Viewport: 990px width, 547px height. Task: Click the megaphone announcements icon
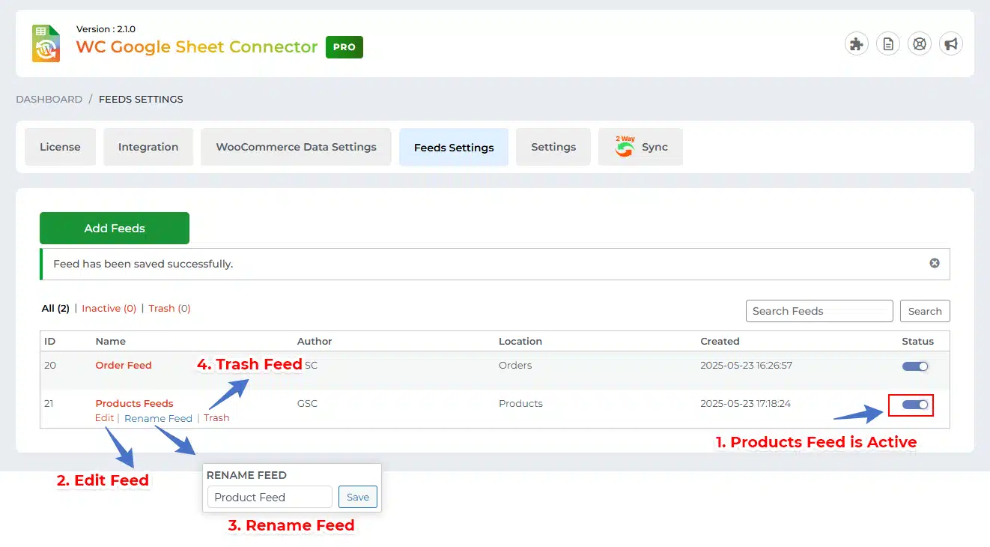point(951,44)
